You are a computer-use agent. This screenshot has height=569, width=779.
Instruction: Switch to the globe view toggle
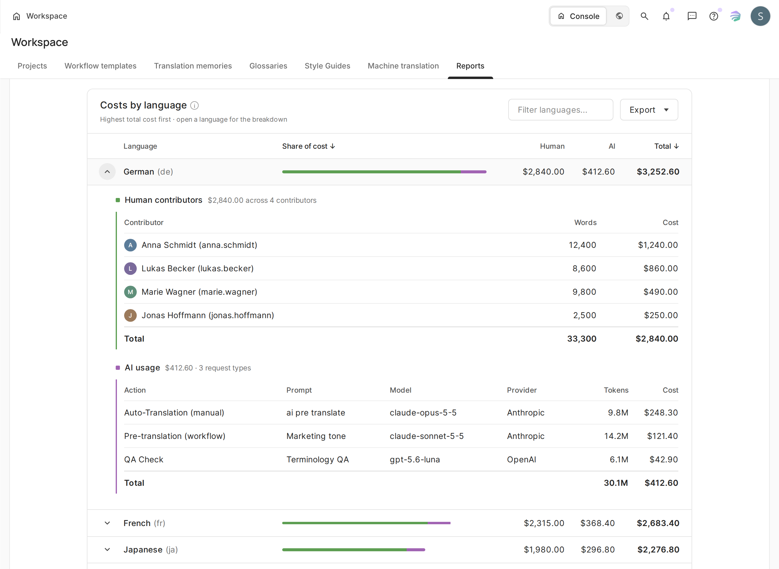tap(619, 16)
